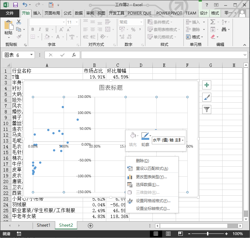The width and height of the screenshot is (250, 238).
Task: Open the 文件 tab
Action: tap(10, 13)
